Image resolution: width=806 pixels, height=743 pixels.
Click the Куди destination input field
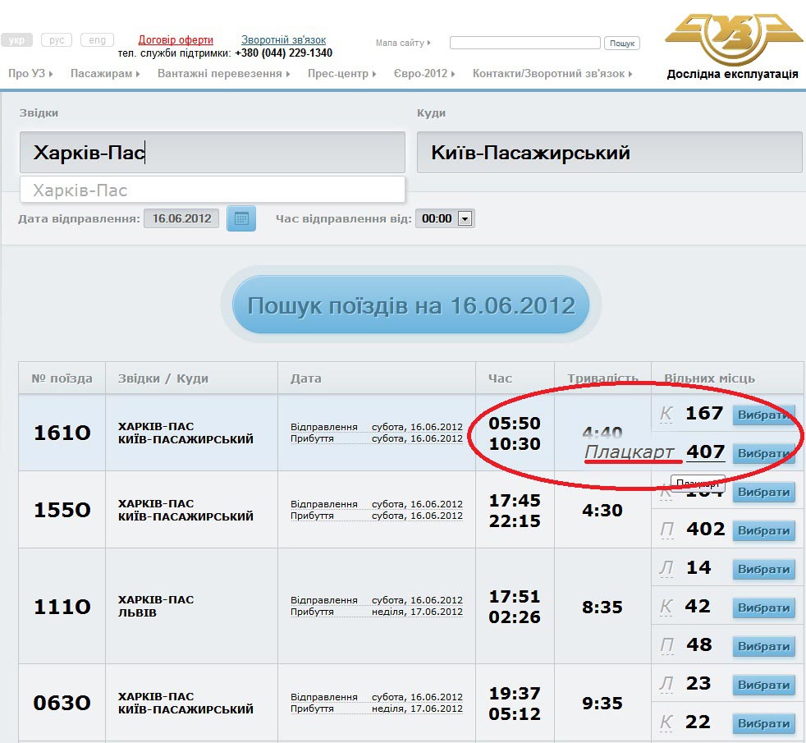pos(609,153)
